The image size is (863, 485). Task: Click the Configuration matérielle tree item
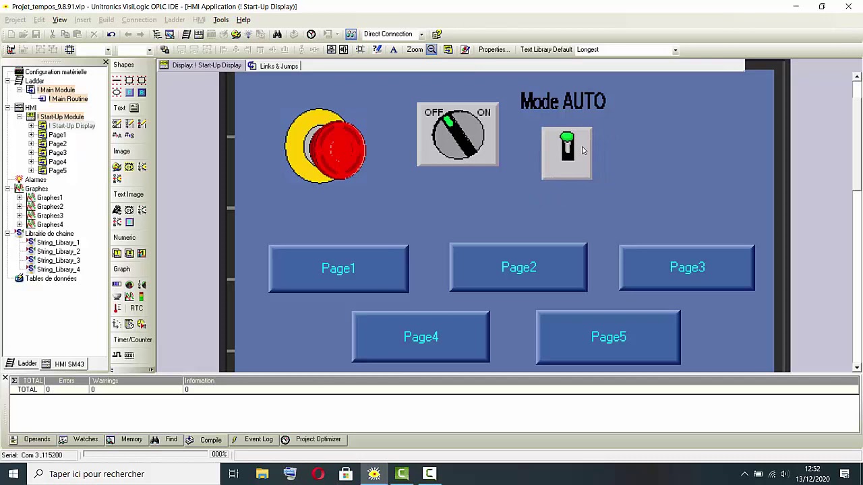pos(55,72)
